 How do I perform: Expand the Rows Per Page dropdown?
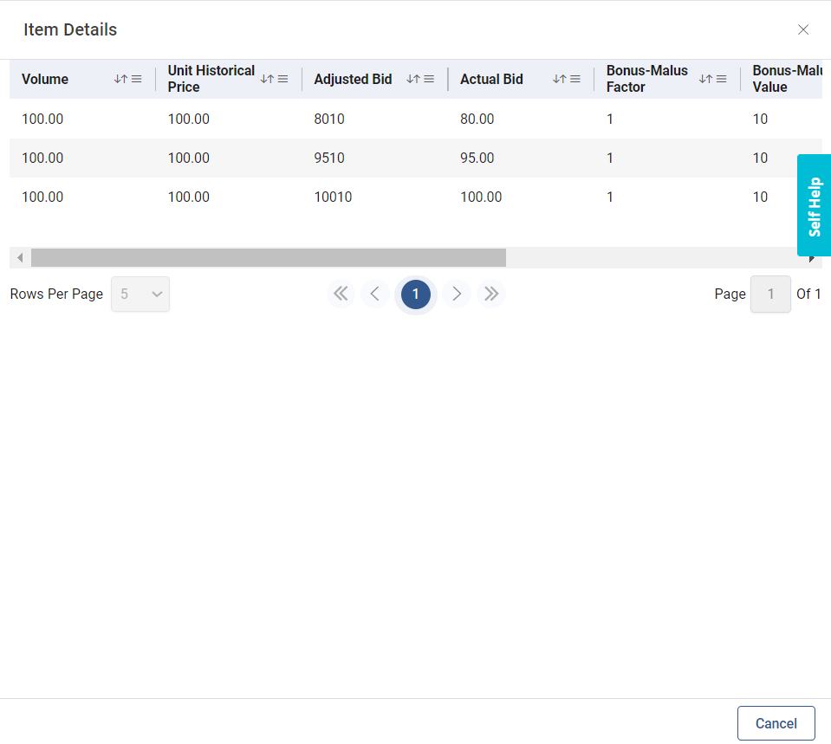[140, 294]
